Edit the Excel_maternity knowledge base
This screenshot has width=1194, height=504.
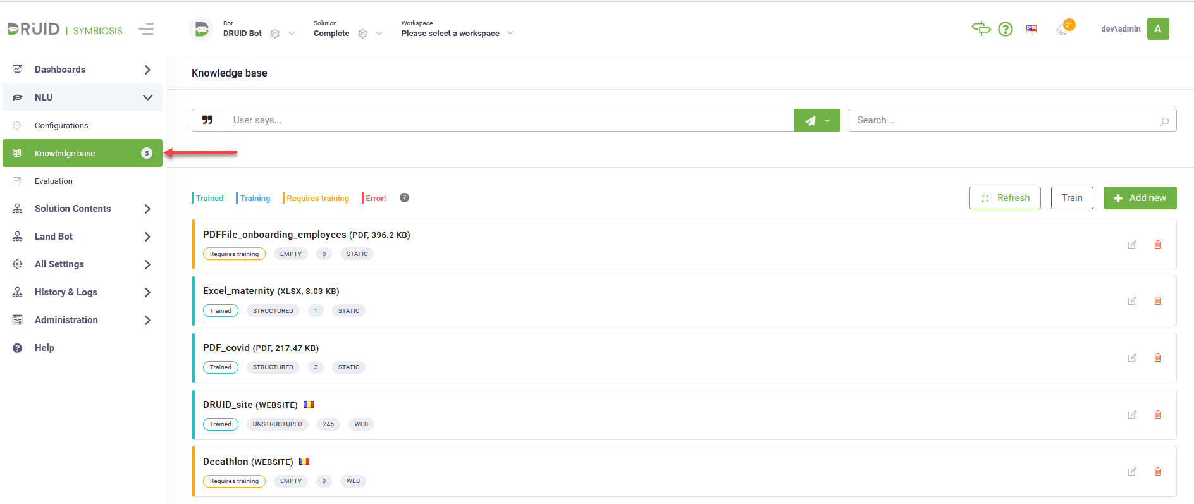(1132, 301)
